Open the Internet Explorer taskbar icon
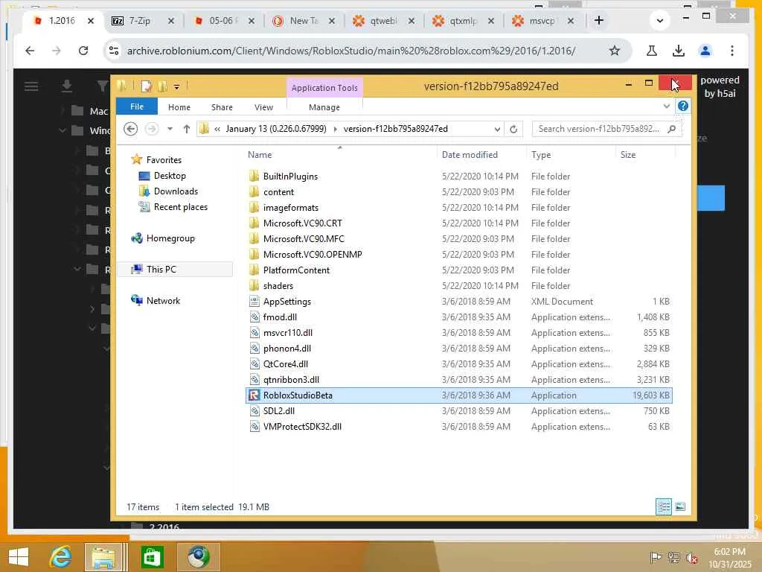 click(61, 556)
